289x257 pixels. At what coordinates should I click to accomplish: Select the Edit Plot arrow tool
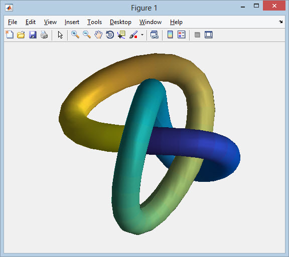coord(60,35)
